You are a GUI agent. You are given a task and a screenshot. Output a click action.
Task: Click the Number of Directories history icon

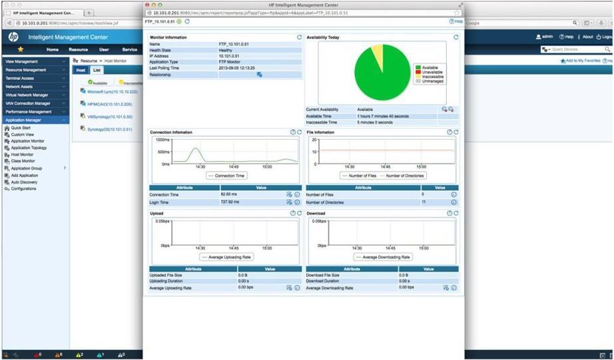pyautogui.click(x=454, y=201)
